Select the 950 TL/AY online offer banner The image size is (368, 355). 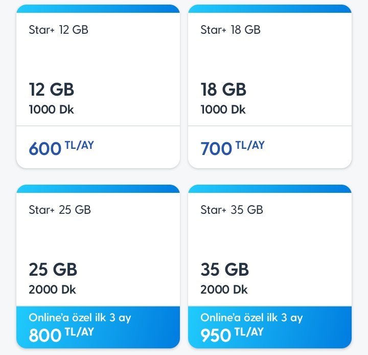click(270, 327)
